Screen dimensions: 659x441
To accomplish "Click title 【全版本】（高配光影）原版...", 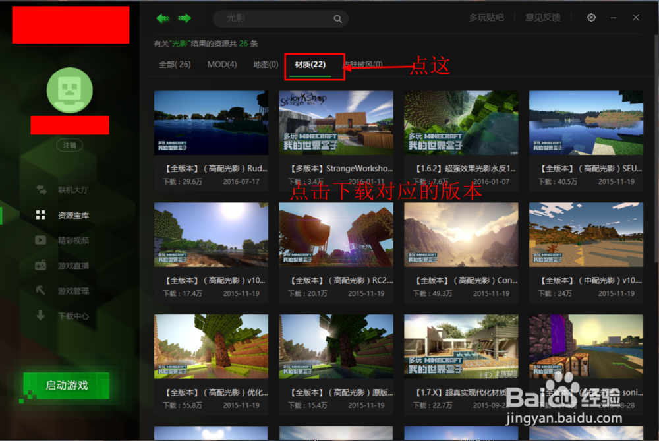I will (x=340, y=392).
